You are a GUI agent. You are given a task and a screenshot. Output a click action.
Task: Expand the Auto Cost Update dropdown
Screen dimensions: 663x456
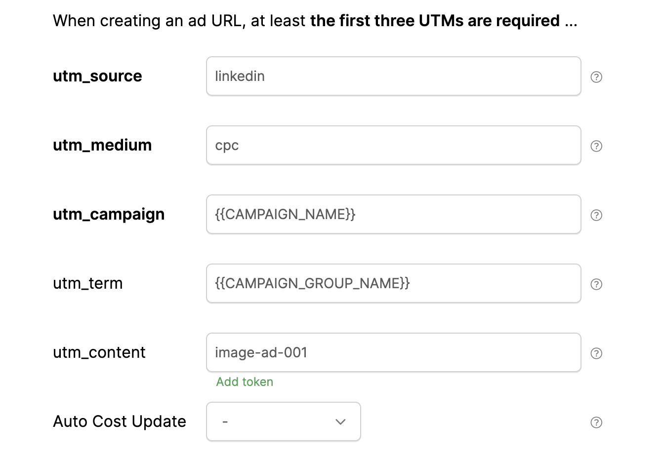(284, 421)
